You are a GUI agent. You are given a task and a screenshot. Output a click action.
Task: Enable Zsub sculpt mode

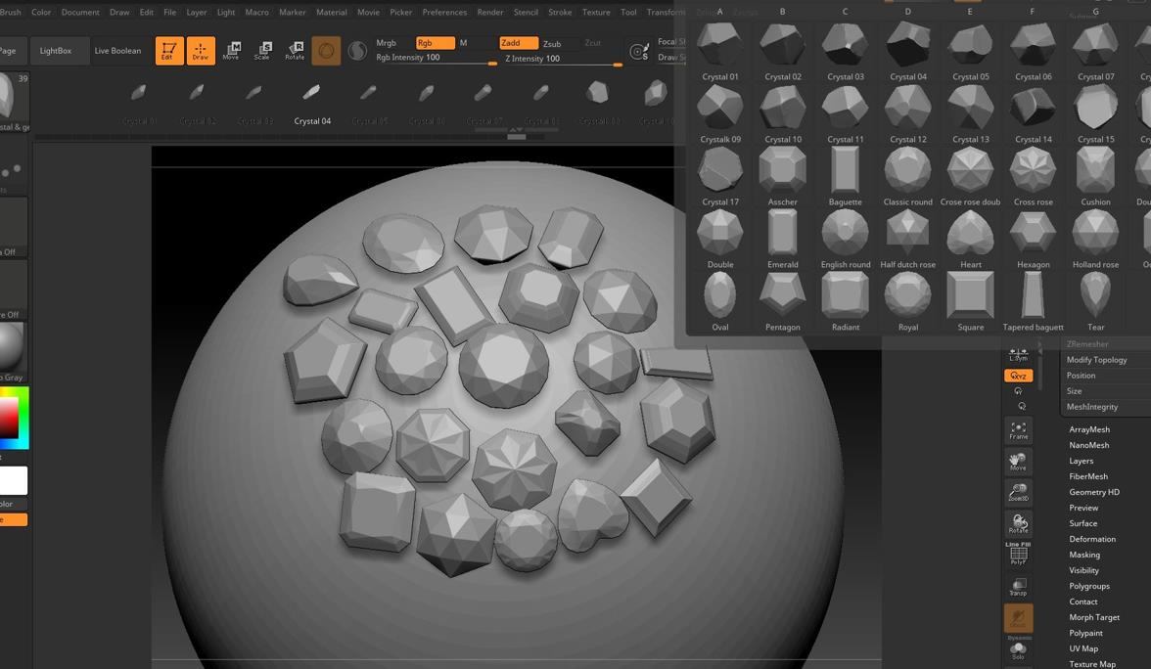552,44
